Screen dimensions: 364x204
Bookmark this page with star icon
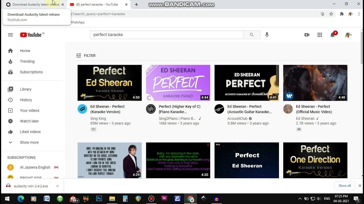coord(331,14)
